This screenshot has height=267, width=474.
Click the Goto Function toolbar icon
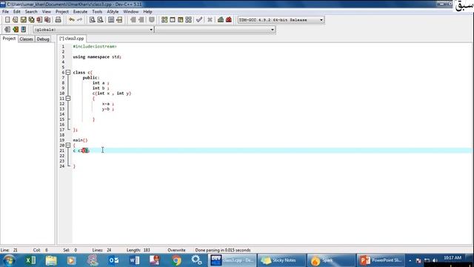point(111,20)
